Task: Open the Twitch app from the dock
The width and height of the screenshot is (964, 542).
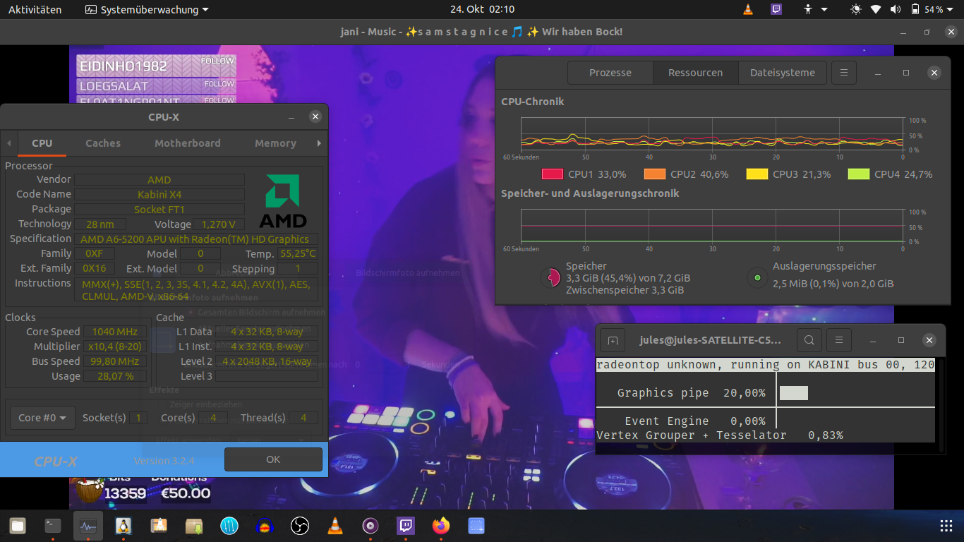Action: (405, 526)
